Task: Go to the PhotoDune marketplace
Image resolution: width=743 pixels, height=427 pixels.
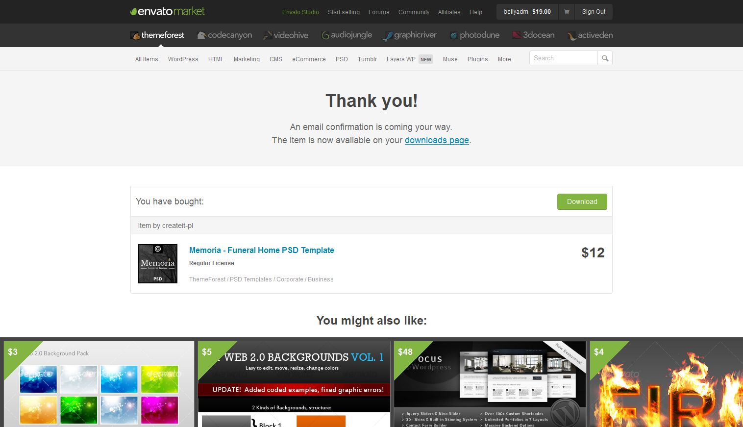Action: click(x=474, y=35)
